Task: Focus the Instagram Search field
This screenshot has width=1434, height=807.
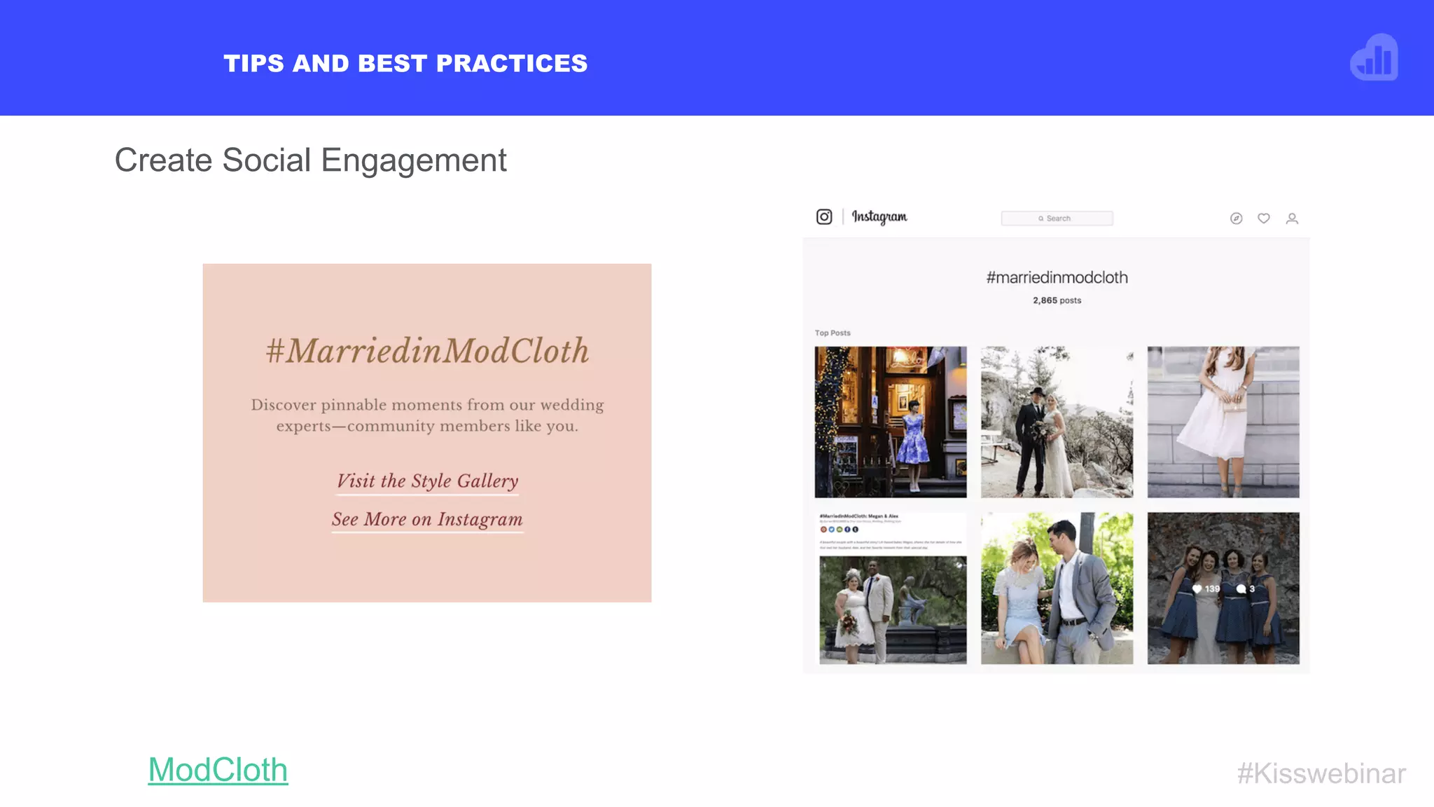Action: point(1057,219)
